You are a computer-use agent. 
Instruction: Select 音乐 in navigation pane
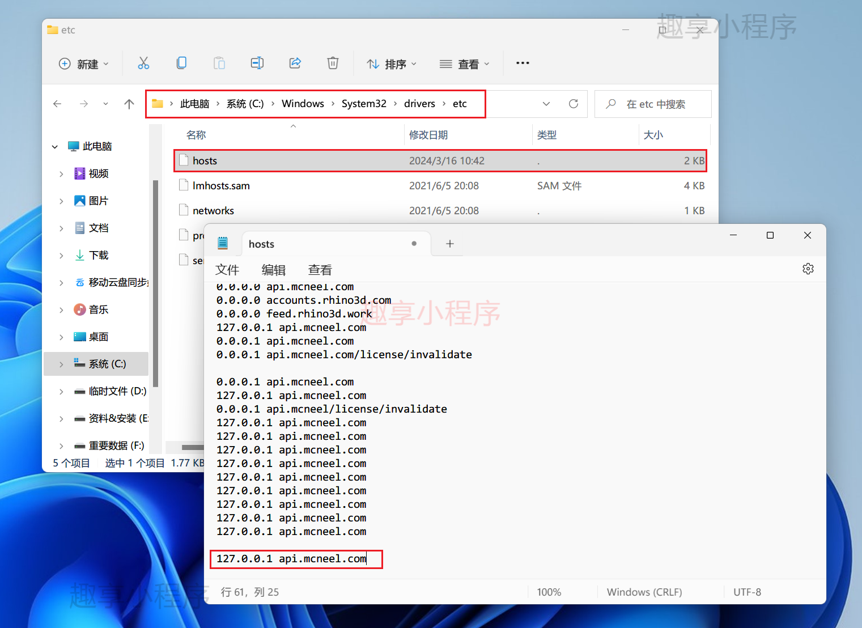(x=98, y=310)
